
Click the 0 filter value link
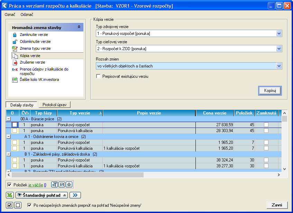coord(45,185)
